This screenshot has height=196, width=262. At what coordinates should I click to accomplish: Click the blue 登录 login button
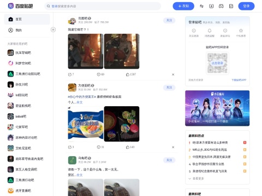point(246,6)
